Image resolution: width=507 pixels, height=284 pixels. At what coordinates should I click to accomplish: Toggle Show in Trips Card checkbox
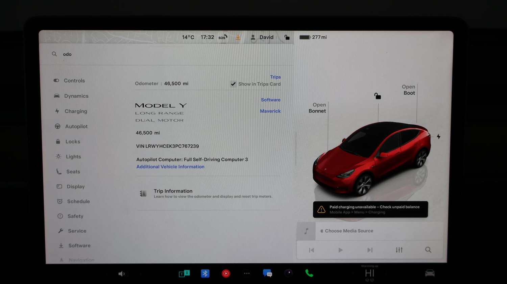[233, 84]
